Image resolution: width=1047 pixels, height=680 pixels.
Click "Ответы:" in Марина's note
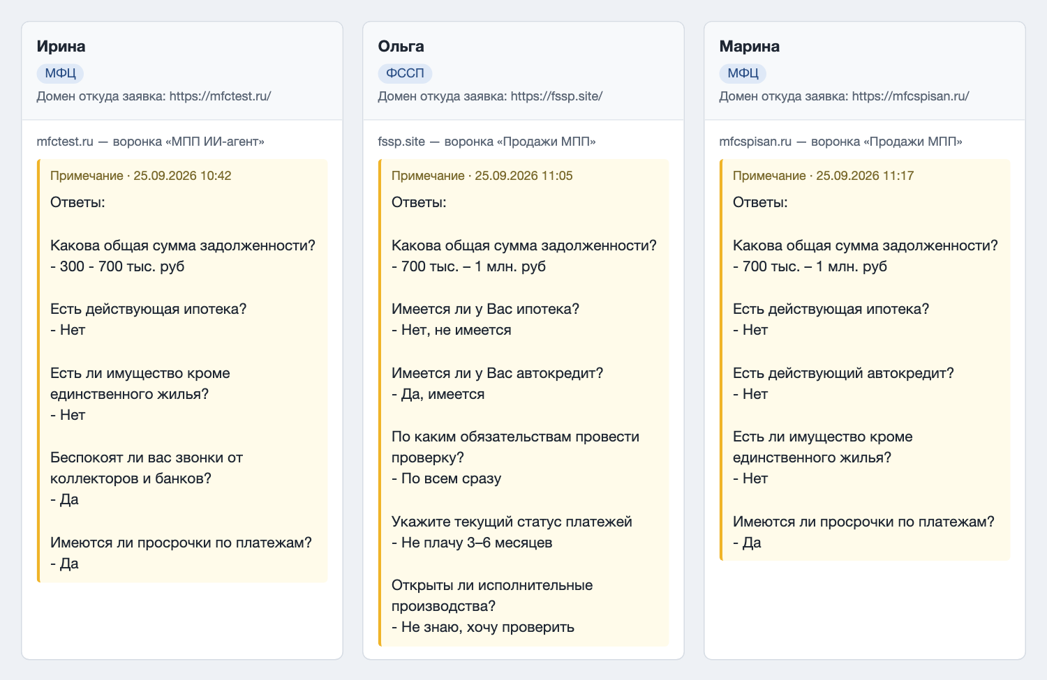click(x=760, y=202)
